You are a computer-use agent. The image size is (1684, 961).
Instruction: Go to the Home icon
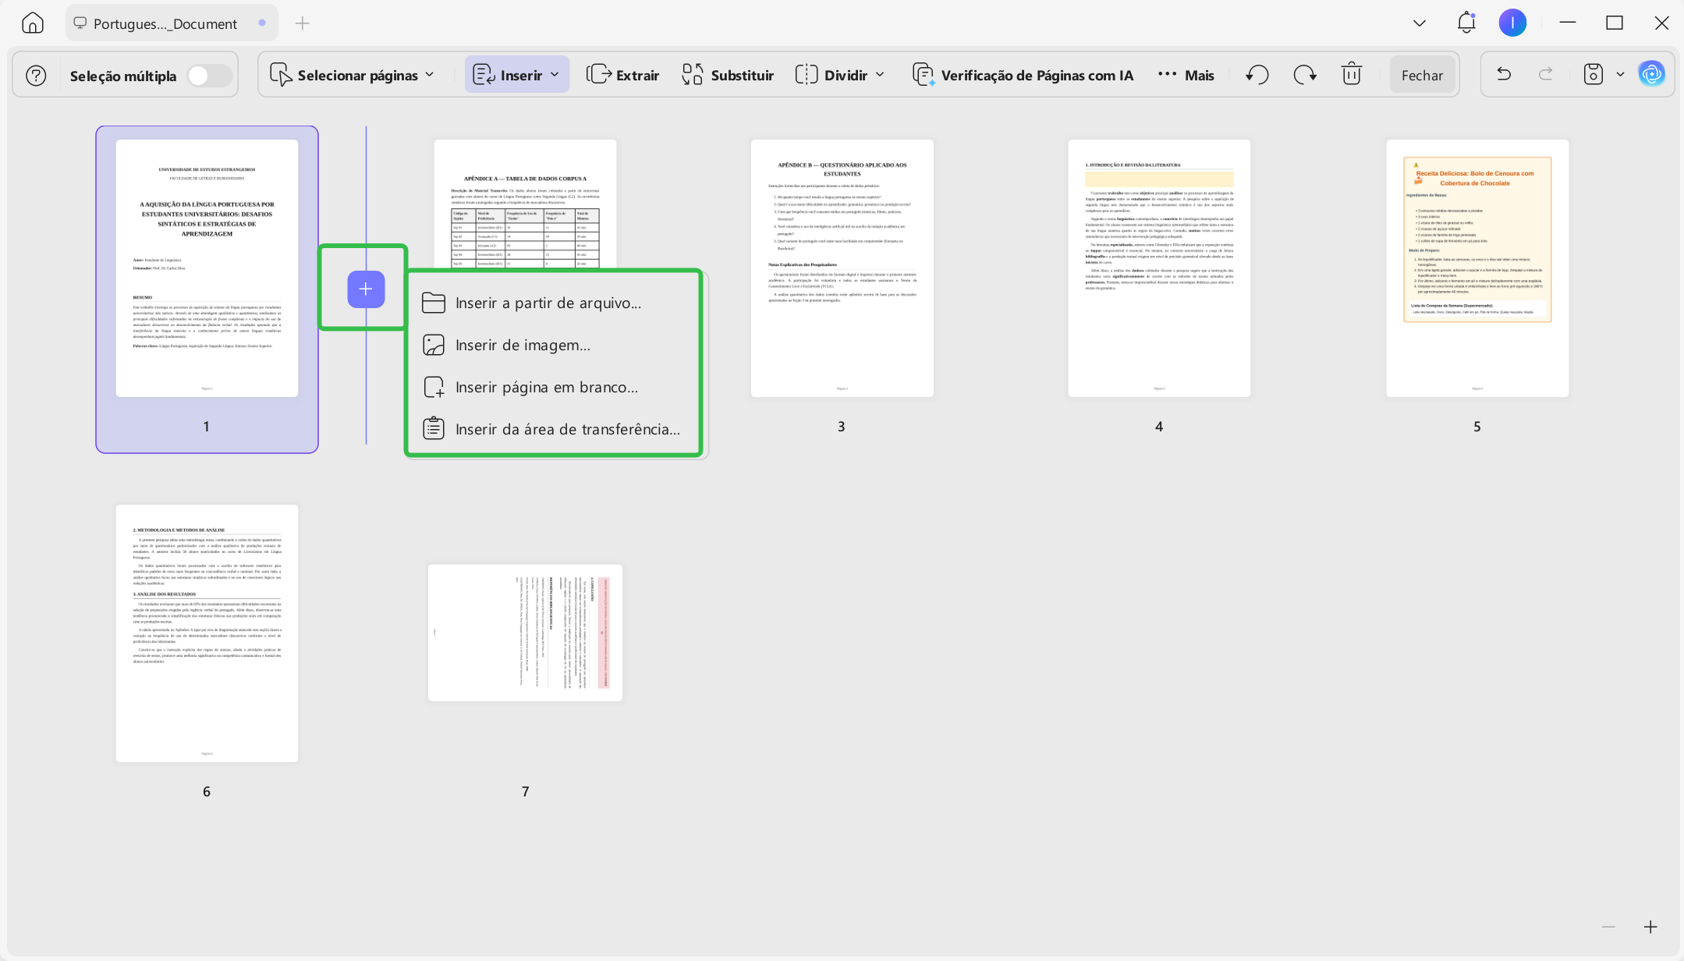33,23
